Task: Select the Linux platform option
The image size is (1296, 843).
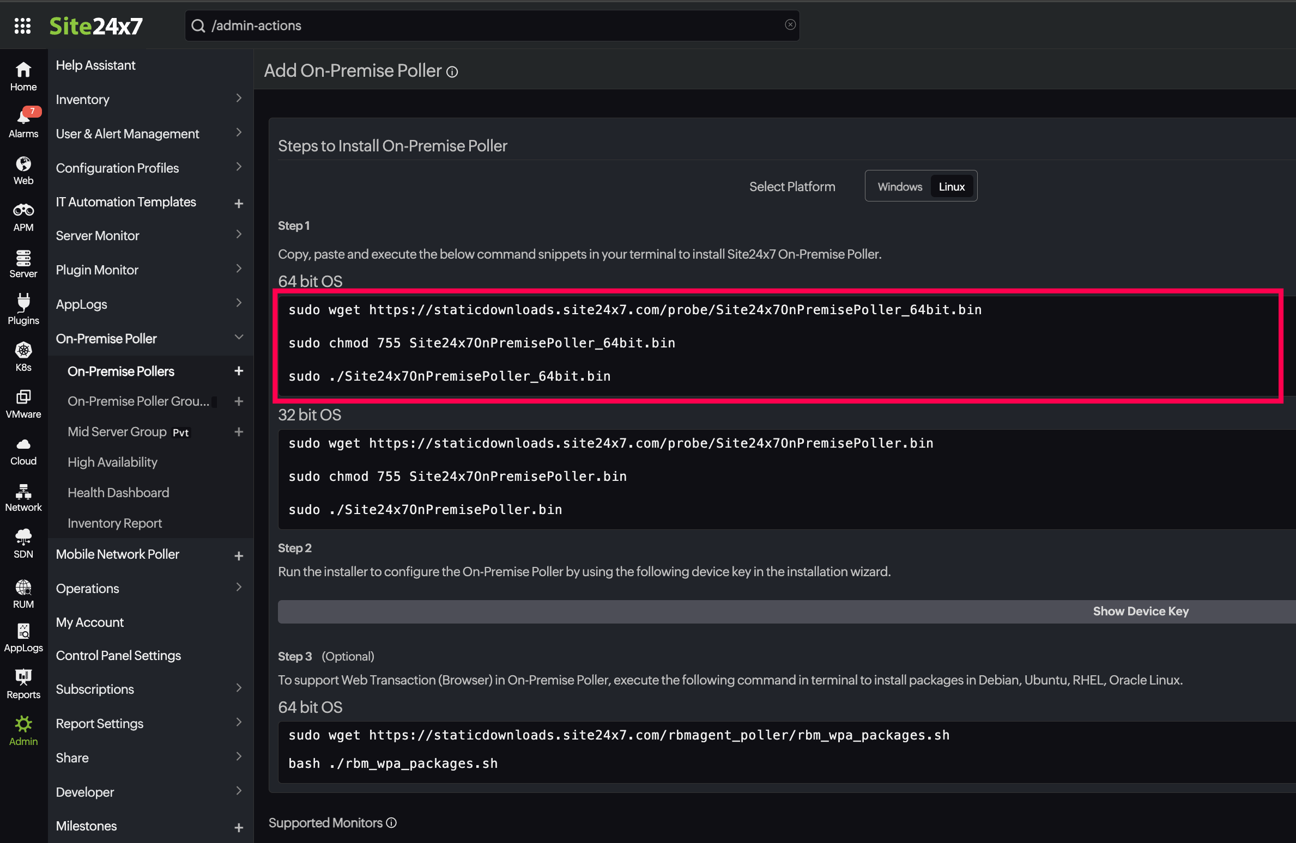Action: click(952, 187)
